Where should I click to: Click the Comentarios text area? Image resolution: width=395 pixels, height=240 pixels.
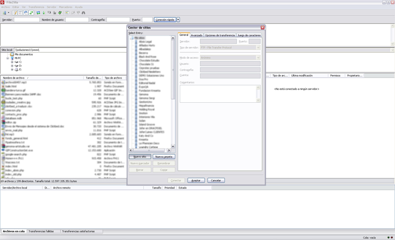[x=220, y=94]
